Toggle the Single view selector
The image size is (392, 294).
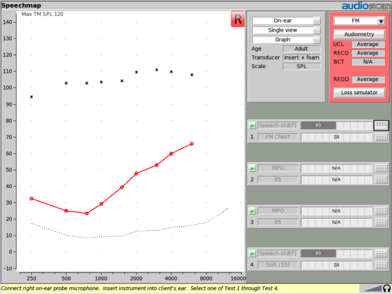point(286,30)
